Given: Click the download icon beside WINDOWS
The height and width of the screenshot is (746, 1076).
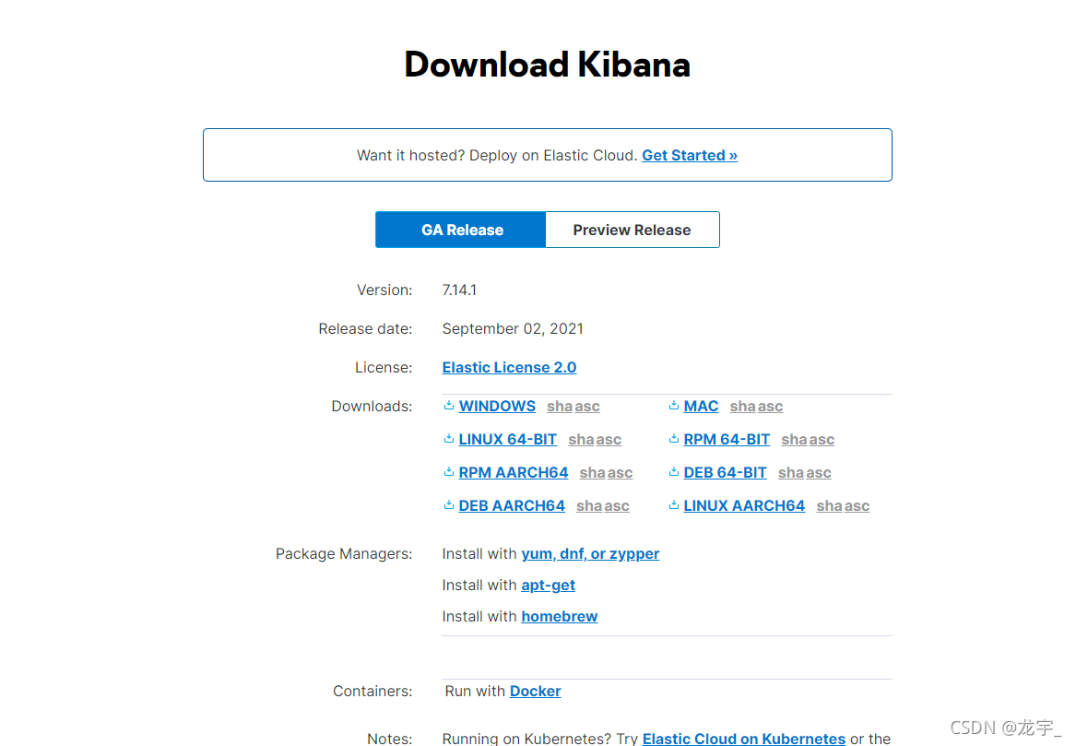Looking at the screenshot, I should [449, 406].
